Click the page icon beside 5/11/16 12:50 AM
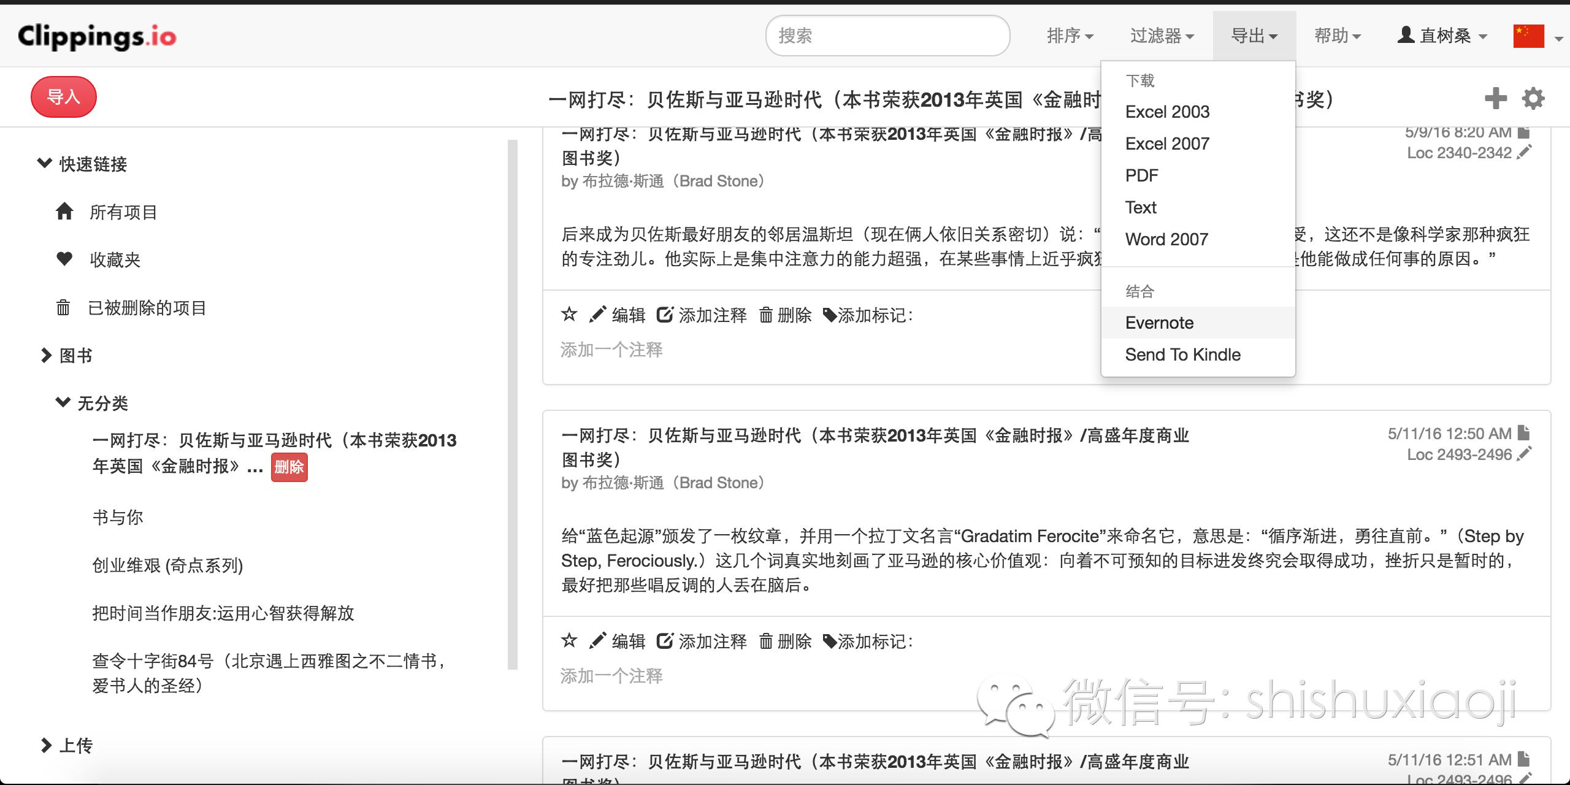The image size is (1570, 785). tap(1523, 434)
